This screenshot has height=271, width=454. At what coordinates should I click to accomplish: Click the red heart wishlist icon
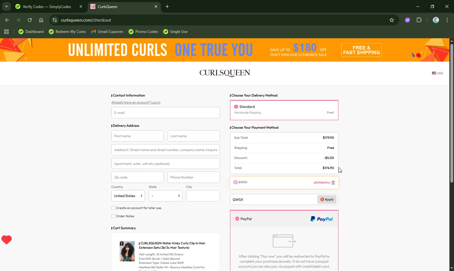[x=7, y=240]
